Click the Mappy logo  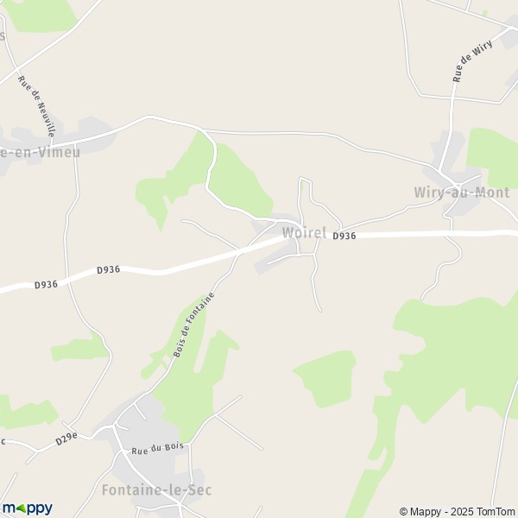click(28, 509)
